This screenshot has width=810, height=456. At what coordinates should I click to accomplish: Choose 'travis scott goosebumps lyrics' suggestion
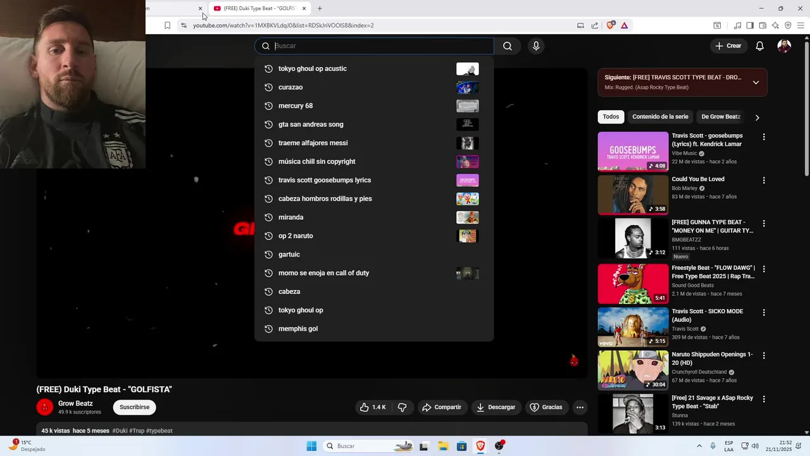[373, 180]
